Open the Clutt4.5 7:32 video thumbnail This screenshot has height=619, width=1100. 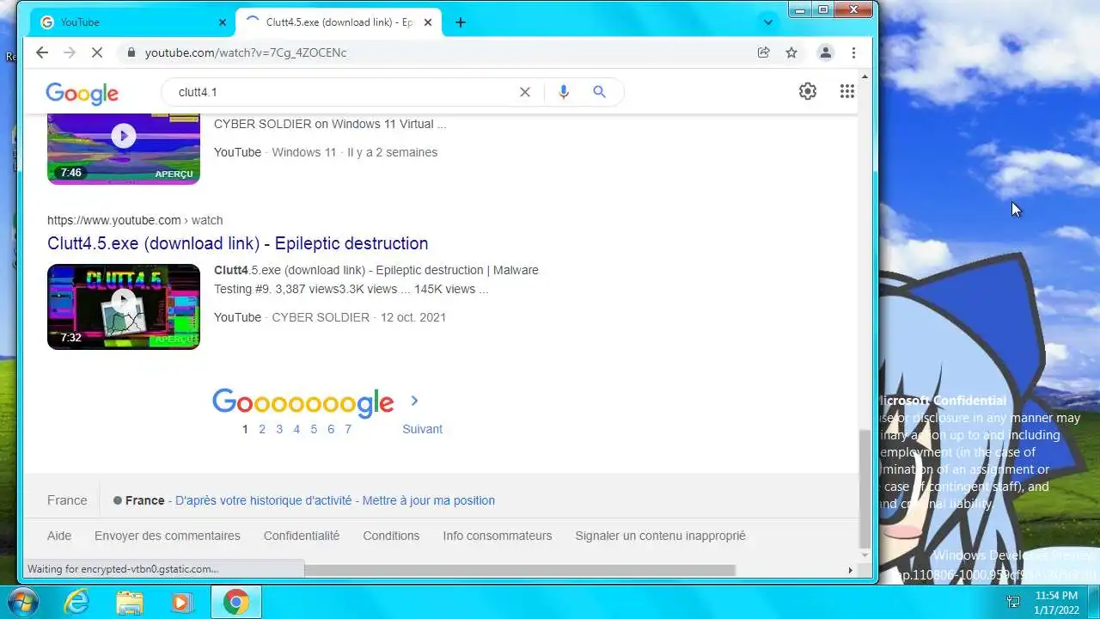click(x=124, y=306)
